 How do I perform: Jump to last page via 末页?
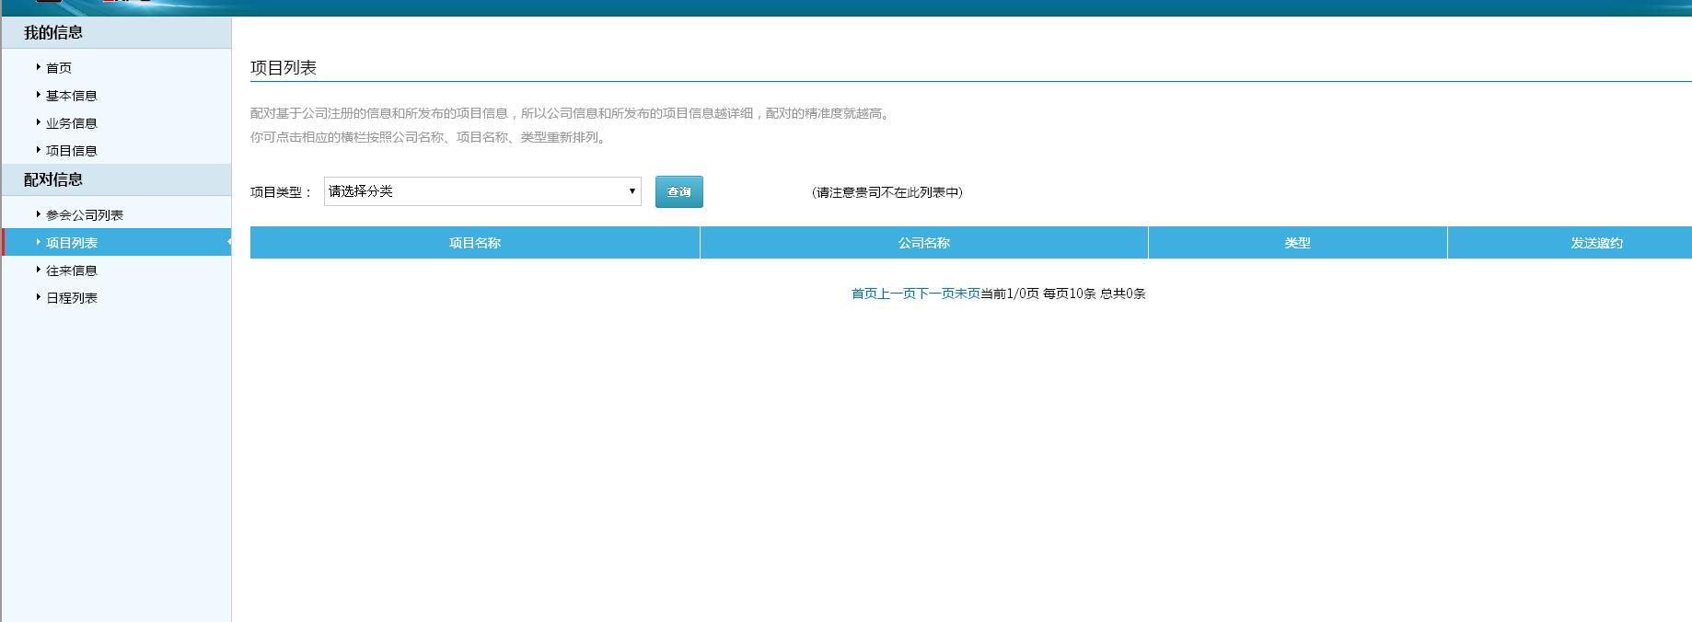pyautogui.click(x=968, y=294)
